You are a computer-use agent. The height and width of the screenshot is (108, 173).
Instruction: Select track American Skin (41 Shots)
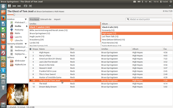pos(101,59)
